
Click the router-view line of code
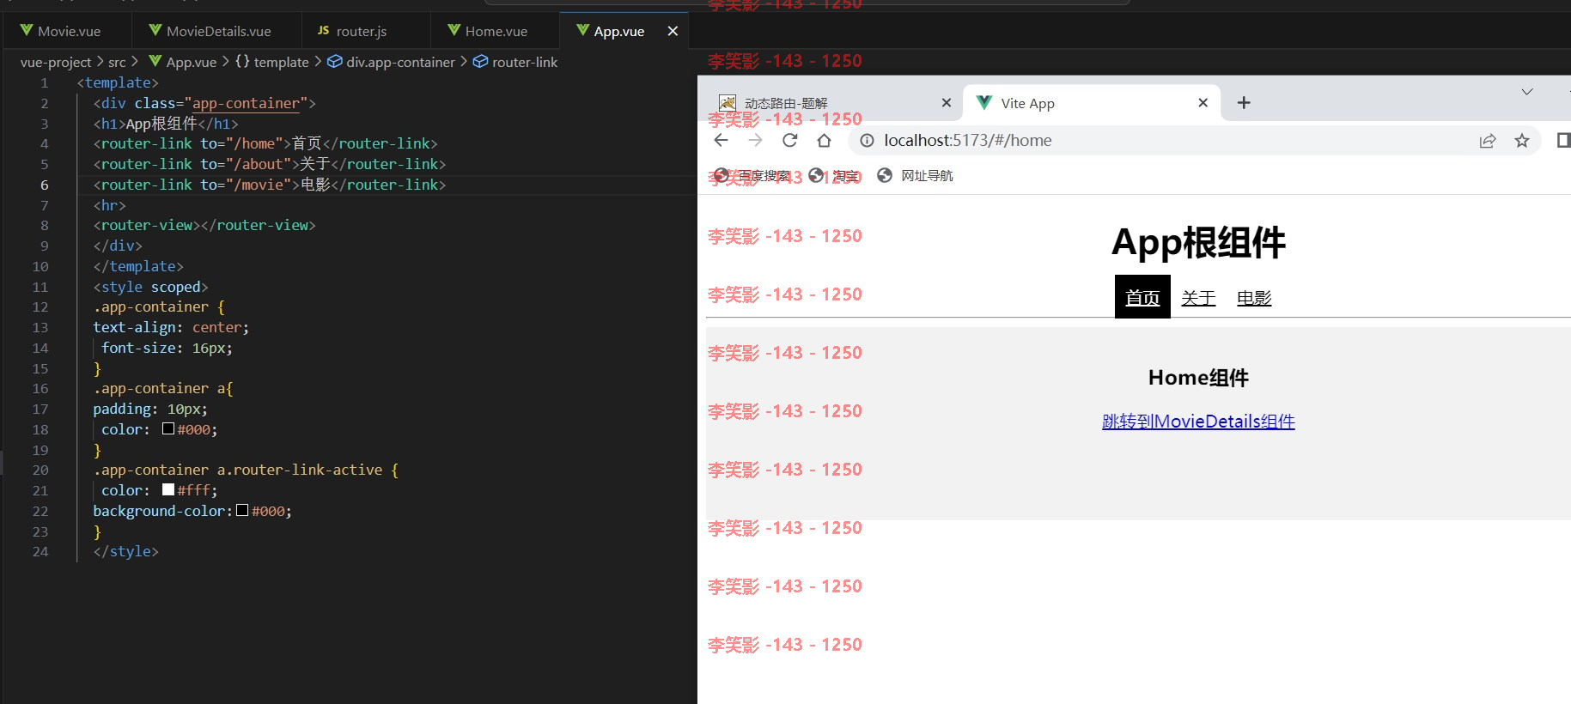(204, 225)
